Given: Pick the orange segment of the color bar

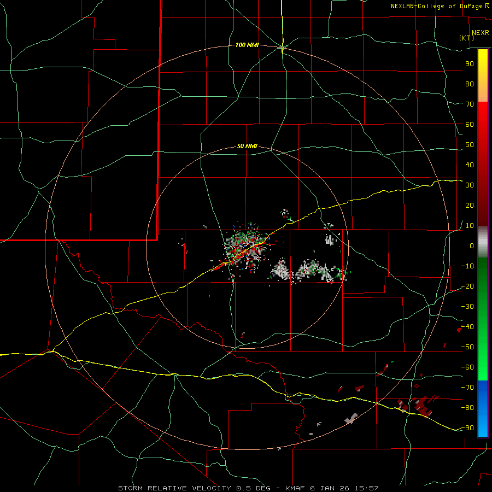Looking at the screenshot, I should pyautogui.click(x=483, y=91).
